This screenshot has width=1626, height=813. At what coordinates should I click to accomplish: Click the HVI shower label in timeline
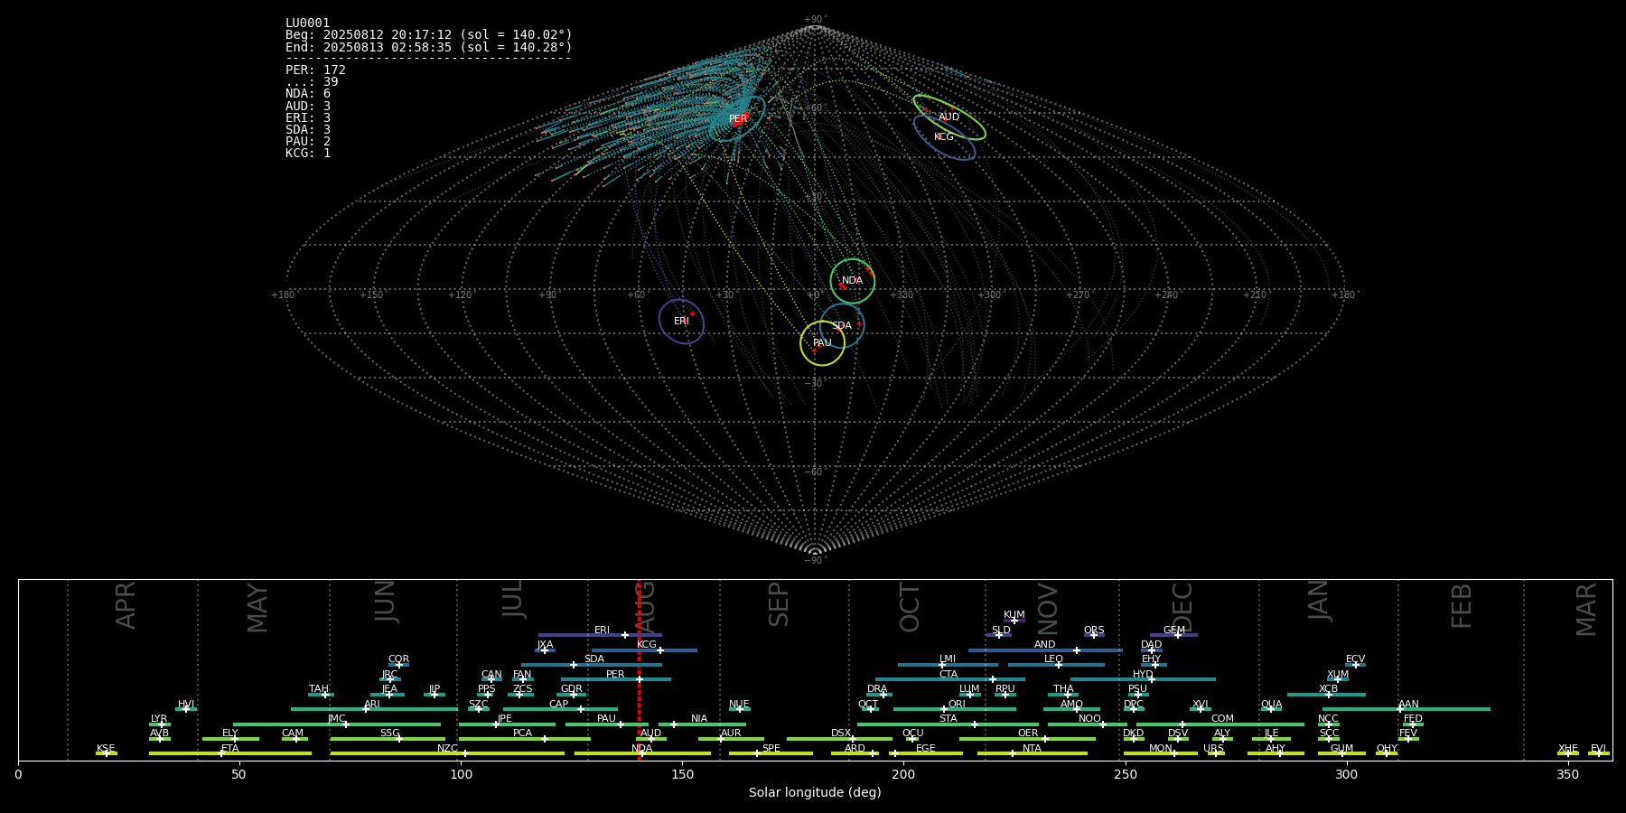[186, 705]
